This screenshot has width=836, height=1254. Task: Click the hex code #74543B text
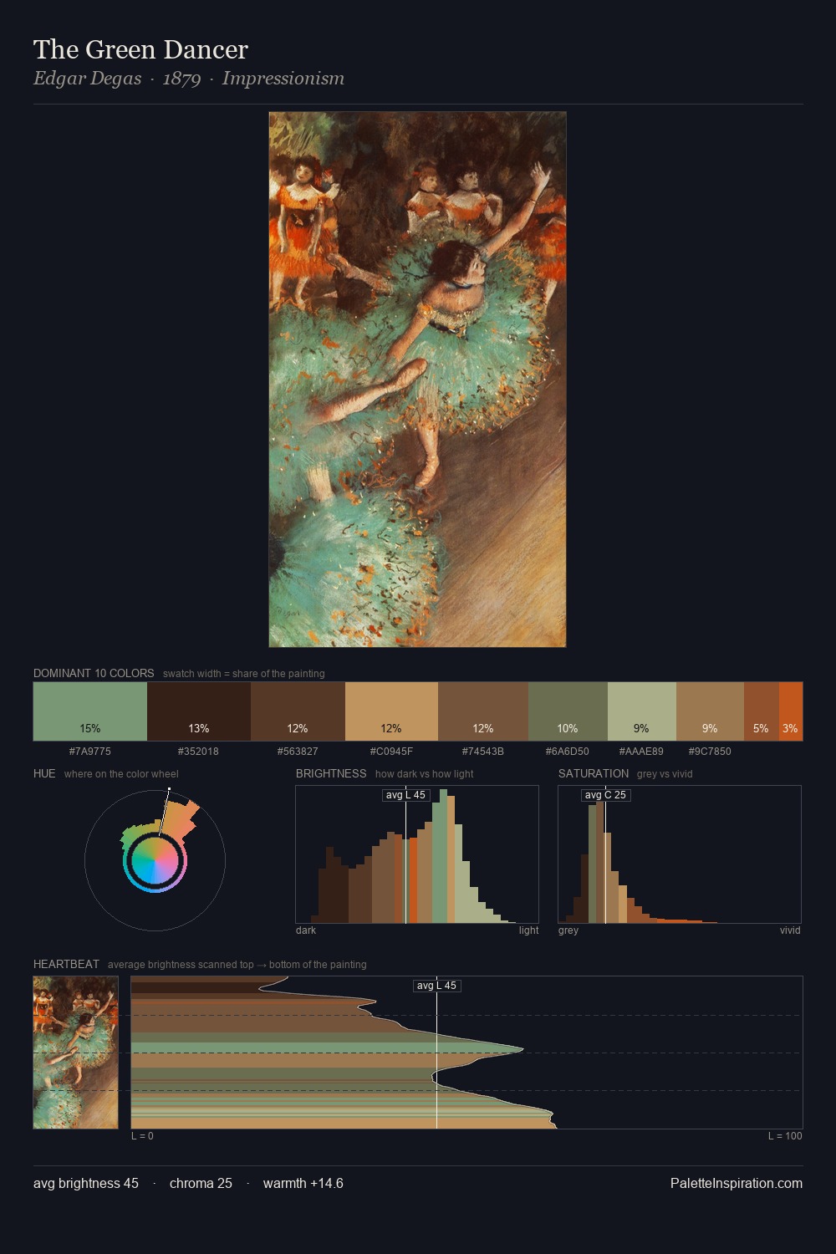(x=483, y=751)
